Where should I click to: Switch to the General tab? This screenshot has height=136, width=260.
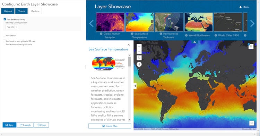[x=8, y=11]
